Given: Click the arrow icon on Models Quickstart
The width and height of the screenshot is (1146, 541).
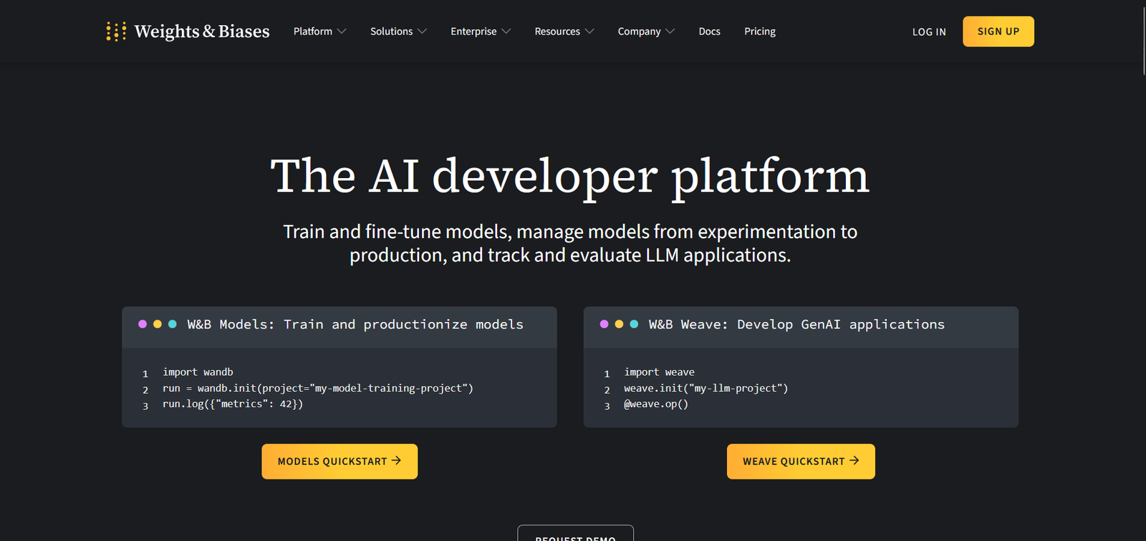Looking at the screenshot, I should (x=396, y=461).
